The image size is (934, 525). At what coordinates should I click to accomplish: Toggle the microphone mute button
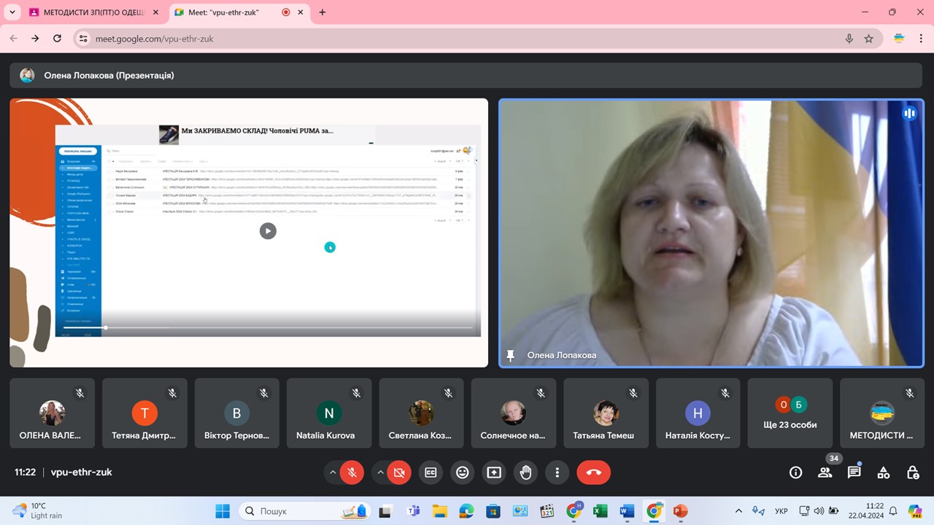pos(352,472)
